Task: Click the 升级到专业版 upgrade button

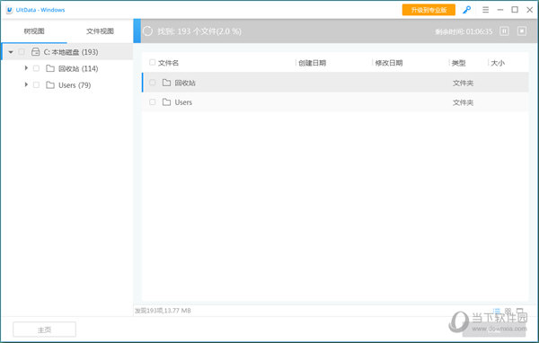Action: coord(429,10)
